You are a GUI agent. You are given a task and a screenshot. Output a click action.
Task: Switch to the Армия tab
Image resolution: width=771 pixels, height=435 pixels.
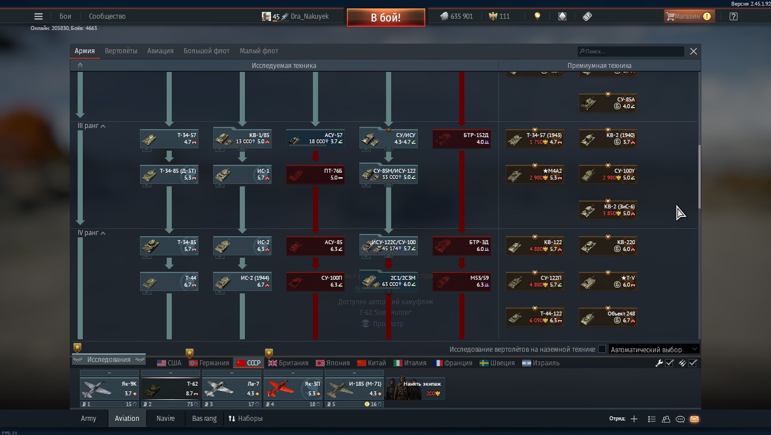[x=84, y=51]
